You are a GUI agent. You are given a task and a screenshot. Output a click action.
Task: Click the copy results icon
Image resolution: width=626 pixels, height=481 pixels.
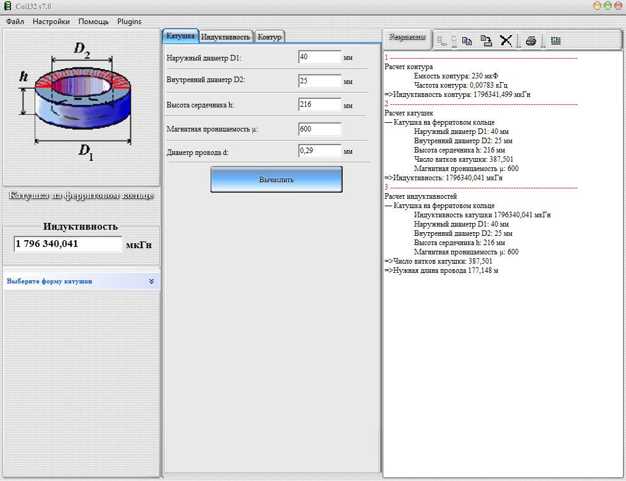coord(467,41)
